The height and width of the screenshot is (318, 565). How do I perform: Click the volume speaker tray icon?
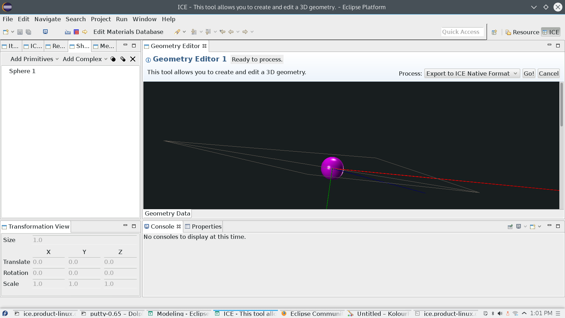[x=500, y=313]
